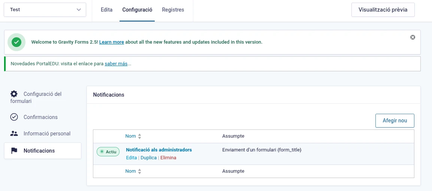Screen dimensions: 432x191
Task: Delete notification using Elimina link
Action: pos(168,158)
